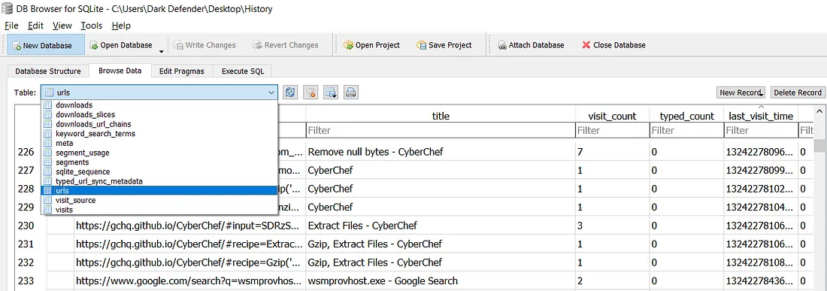Sort by the title column header
The height and width of the screenshot is (291, 827).
pos(441,116)
